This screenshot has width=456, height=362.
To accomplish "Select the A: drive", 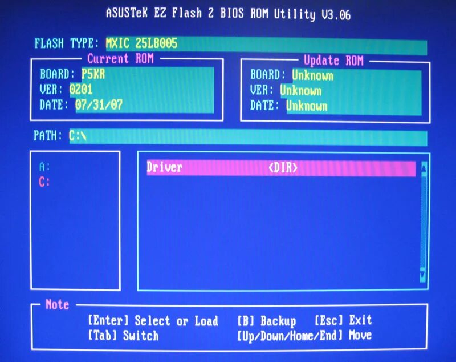I will [x=44, y=167].
